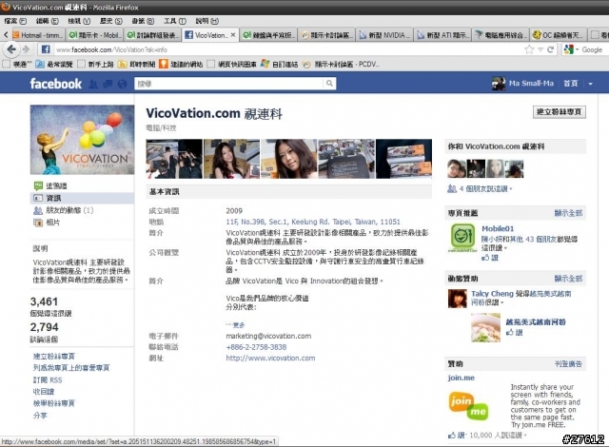This screenshot has width=609, height=447.
Task: Click the show all link beside page recommendations
Action: tap(568, 213)
